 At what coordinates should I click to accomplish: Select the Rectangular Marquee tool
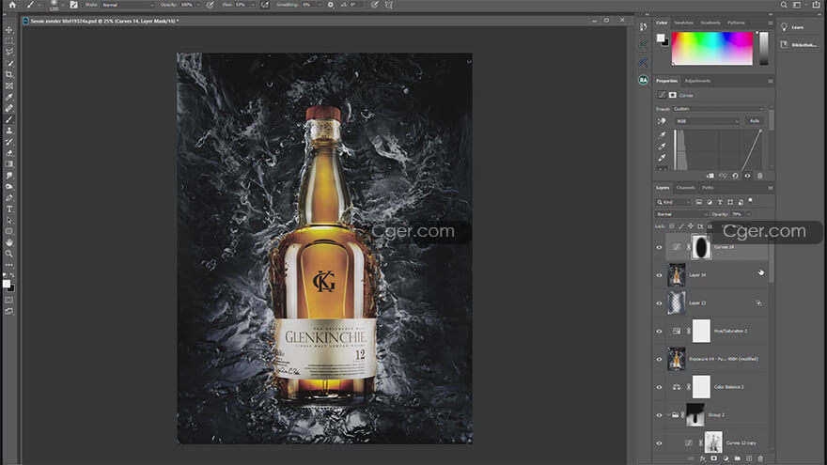(9, 40)
